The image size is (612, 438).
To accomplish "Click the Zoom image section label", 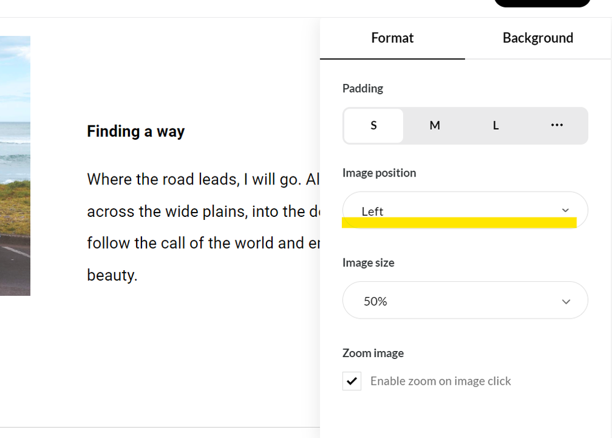I will [372, 353].
